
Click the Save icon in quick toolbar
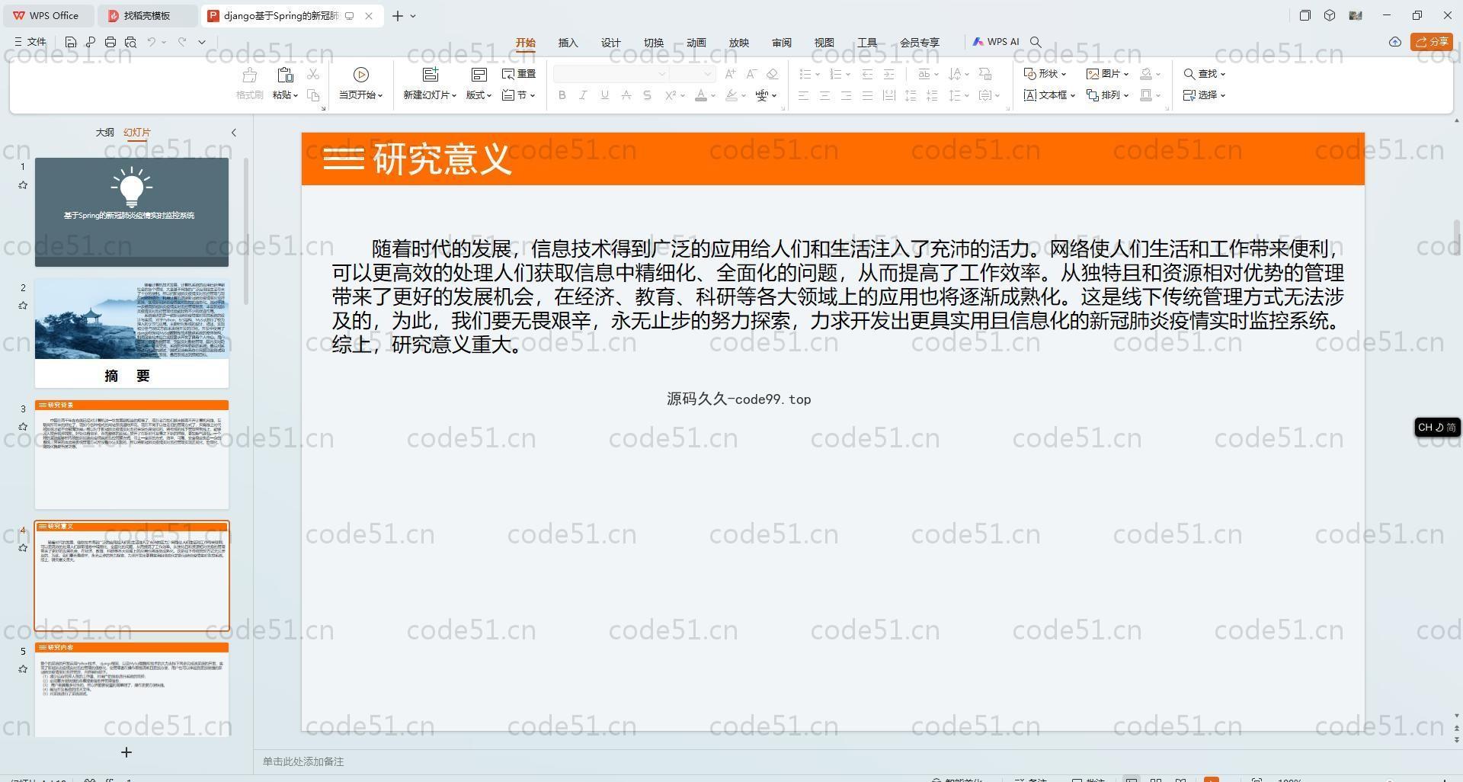coord(71,42)
